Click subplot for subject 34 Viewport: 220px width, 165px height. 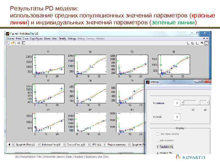(x=90, y=64)
